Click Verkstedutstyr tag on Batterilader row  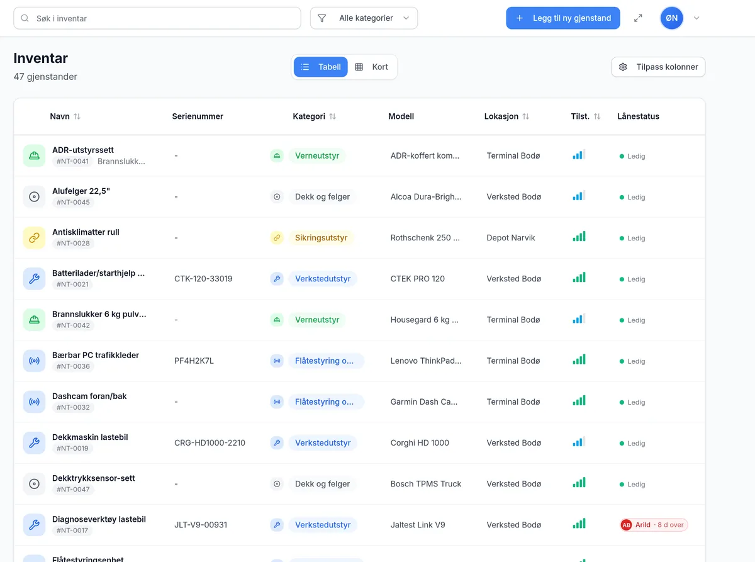(x=323, y=279)
